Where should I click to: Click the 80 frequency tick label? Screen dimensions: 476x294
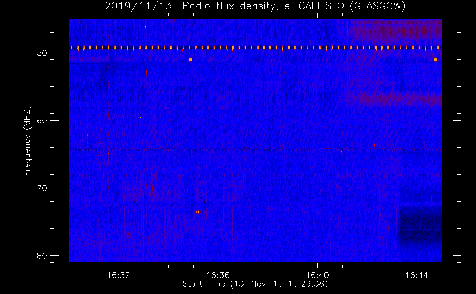[x=42, y=256]
